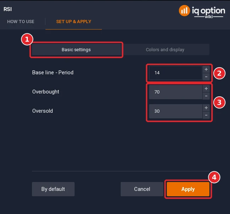This screenshot has width=230, height=214.
Task: Focus the Oversold field showing 30
Action: pyautogui.click(x=176, y=111)
